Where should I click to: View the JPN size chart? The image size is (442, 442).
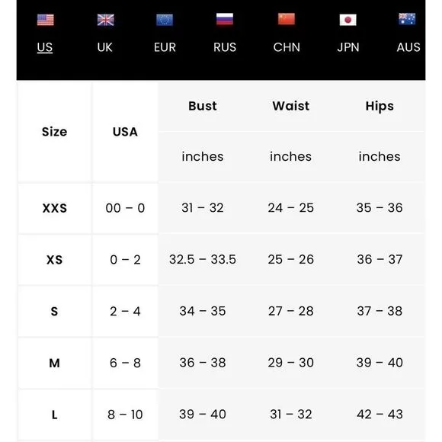(348, 47)
